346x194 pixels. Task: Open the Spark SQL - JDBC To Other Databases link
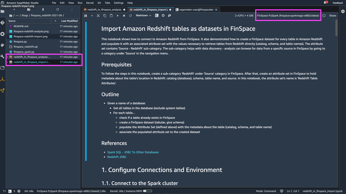pyautogui.click(x=133, y=152)
